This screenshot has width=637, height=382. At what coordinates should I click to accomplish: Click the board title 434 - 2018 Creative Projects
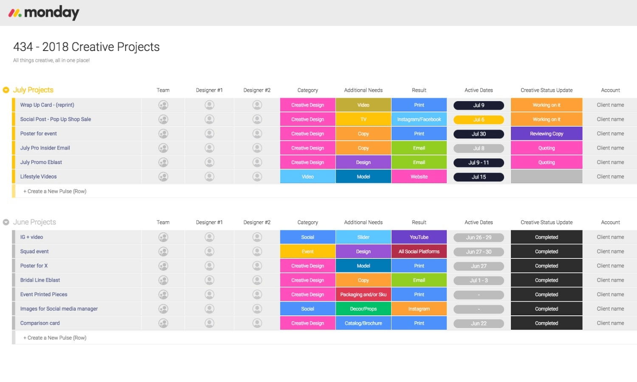point(86,47)
